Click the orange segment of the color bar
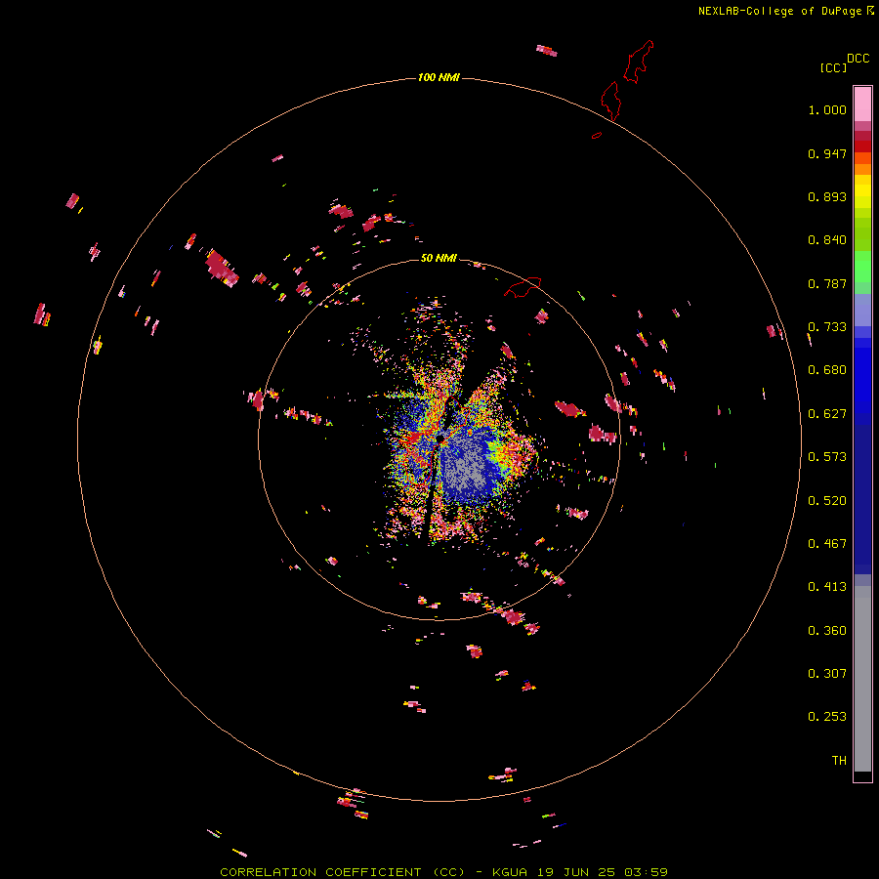The width and height of the screenshot is (879, 879). pos(862,169)
